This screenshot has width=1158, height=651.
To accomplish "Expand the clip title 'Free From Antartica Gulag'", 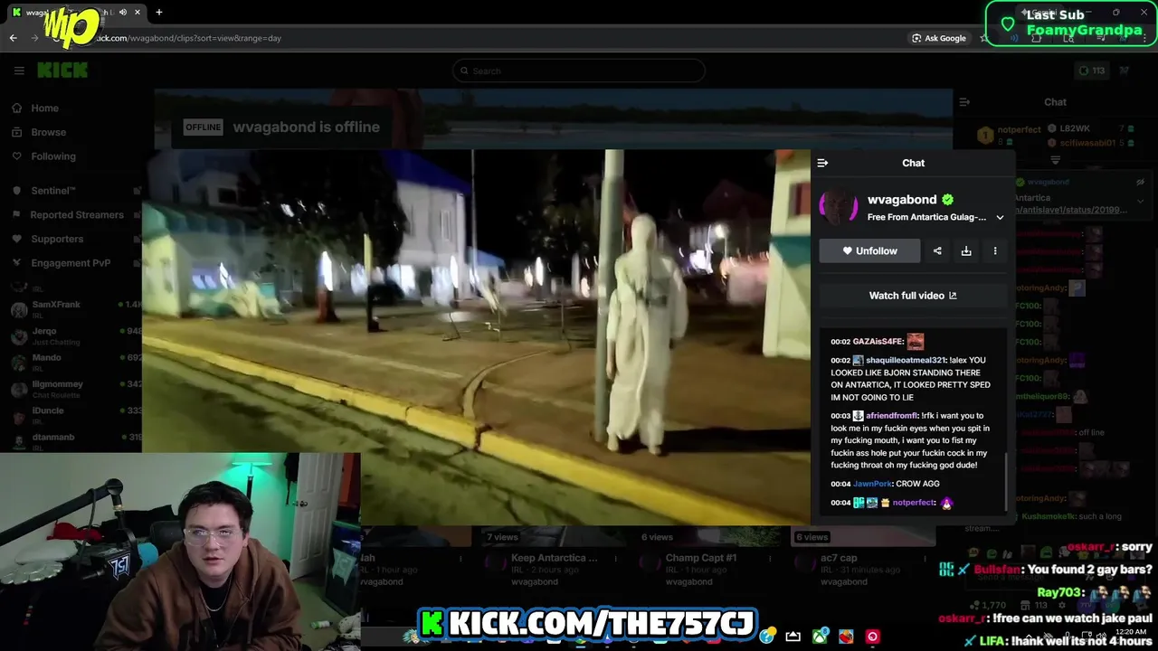I will (x=1000, y=217).
